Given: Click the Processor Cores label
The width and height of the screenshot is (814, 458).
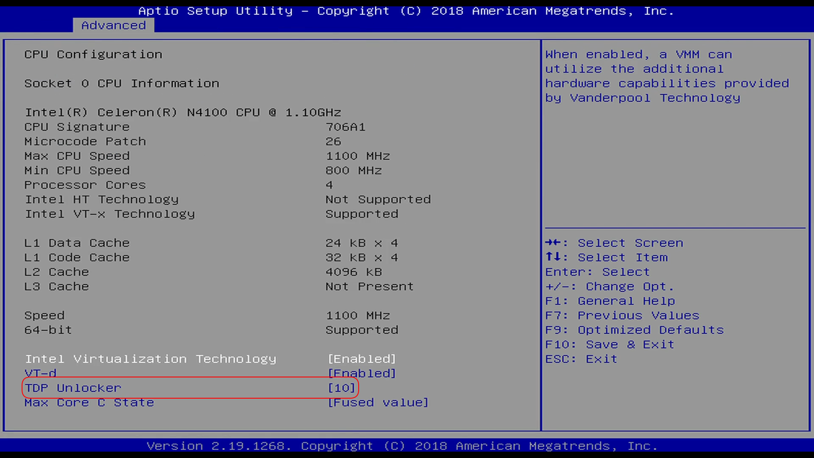Looking at the screenshot, I should 85,185.
